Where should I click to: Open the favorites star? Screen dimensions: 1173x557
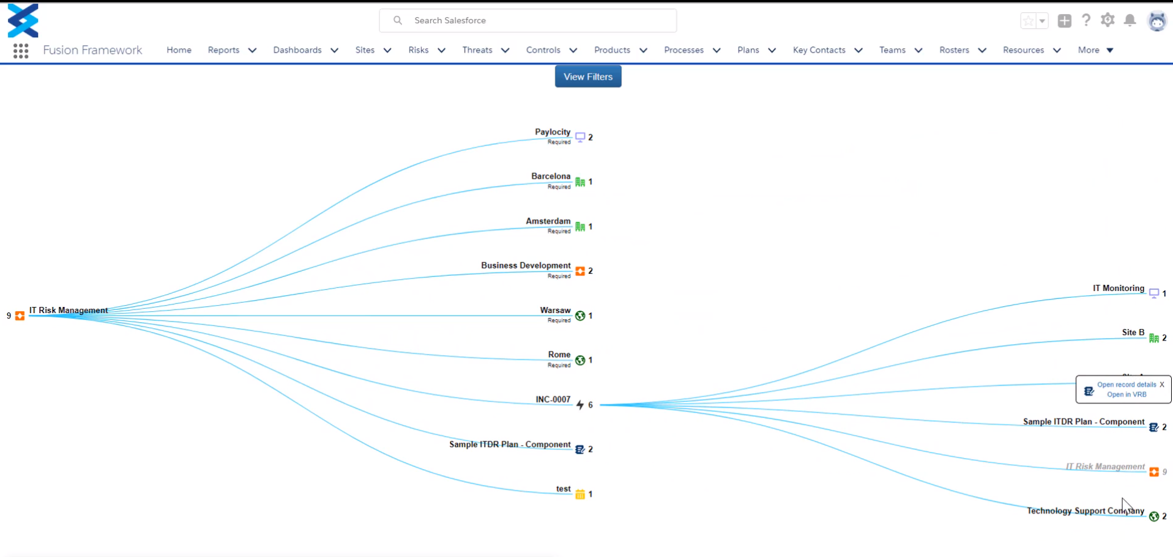1028,21
